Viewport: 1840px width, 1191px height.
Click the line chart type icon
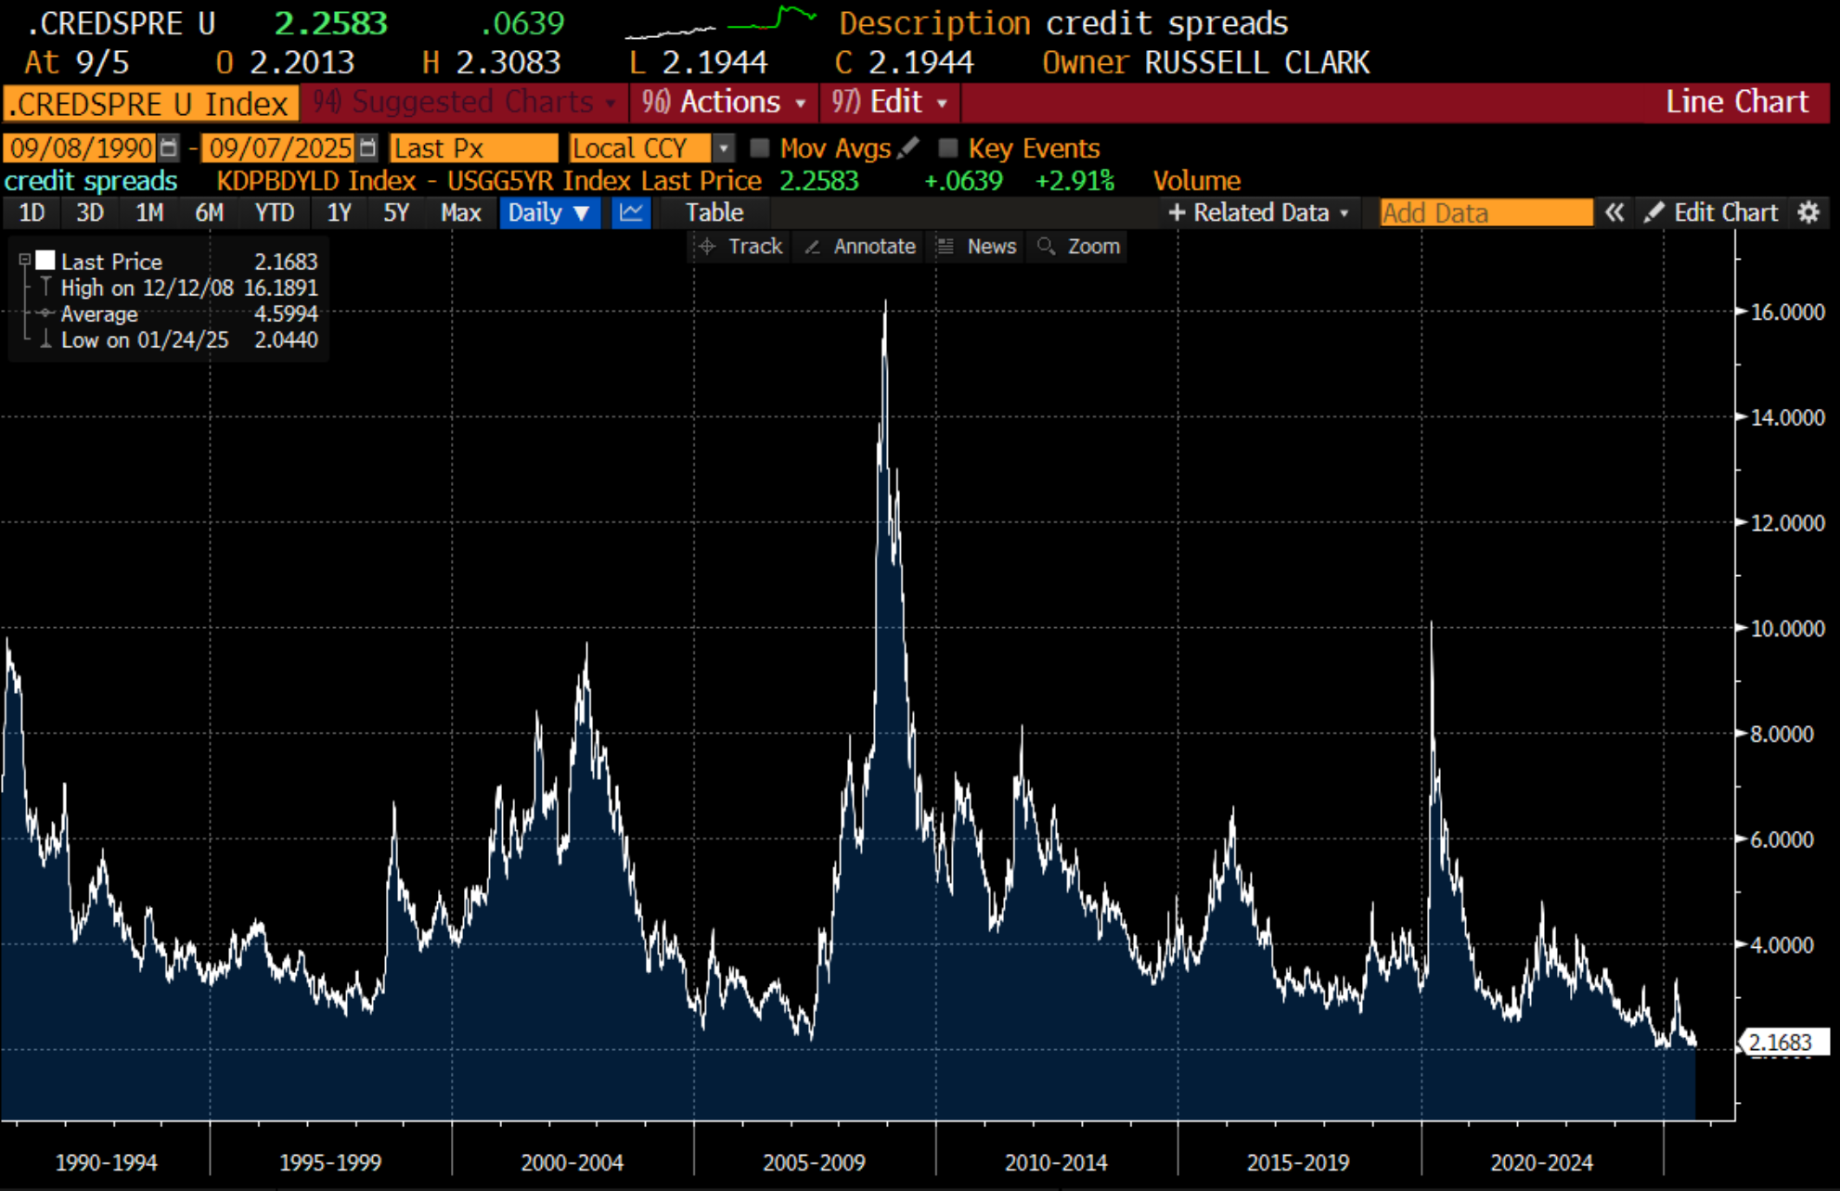[x=632, y=212]
